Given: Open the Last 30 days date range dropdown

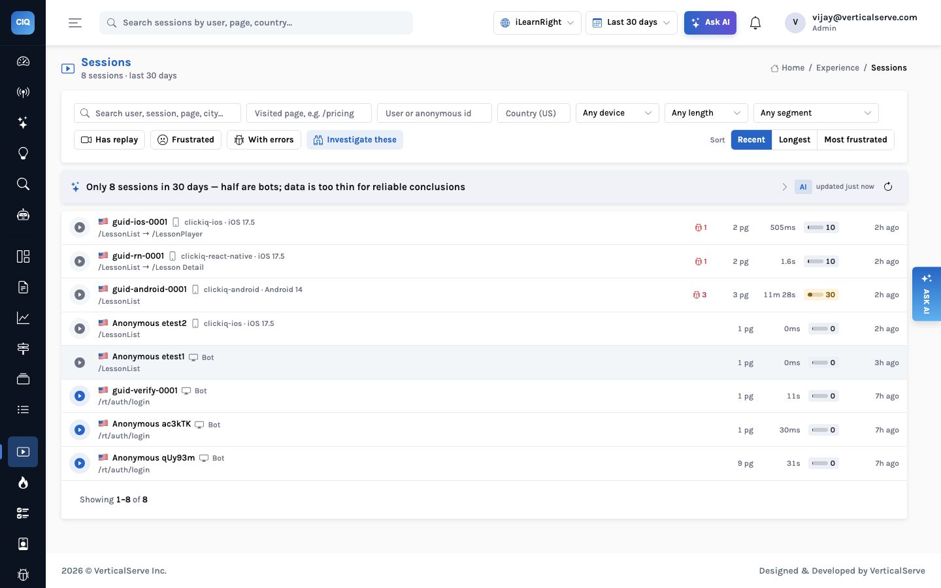Looking at the screenshot, I should point(631,23).
